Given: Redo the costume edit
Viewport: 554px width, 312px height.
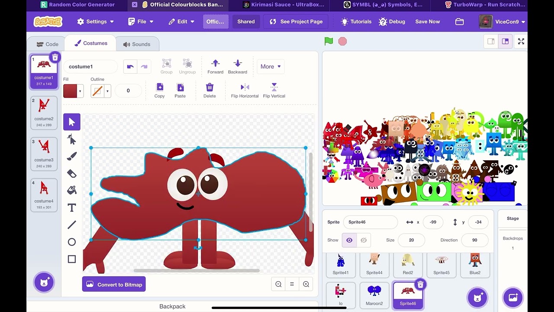Looking at the screenshot, I should tap(144, 66).
